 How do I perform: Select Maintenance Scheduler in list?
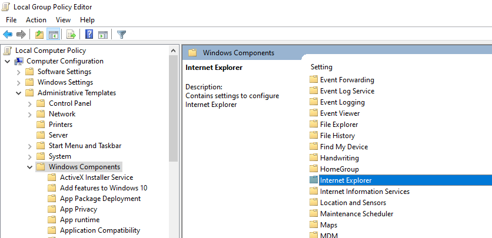(357, 214)
